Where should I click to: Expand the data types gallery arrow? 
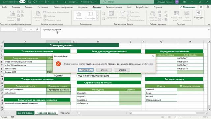point(98,19)
